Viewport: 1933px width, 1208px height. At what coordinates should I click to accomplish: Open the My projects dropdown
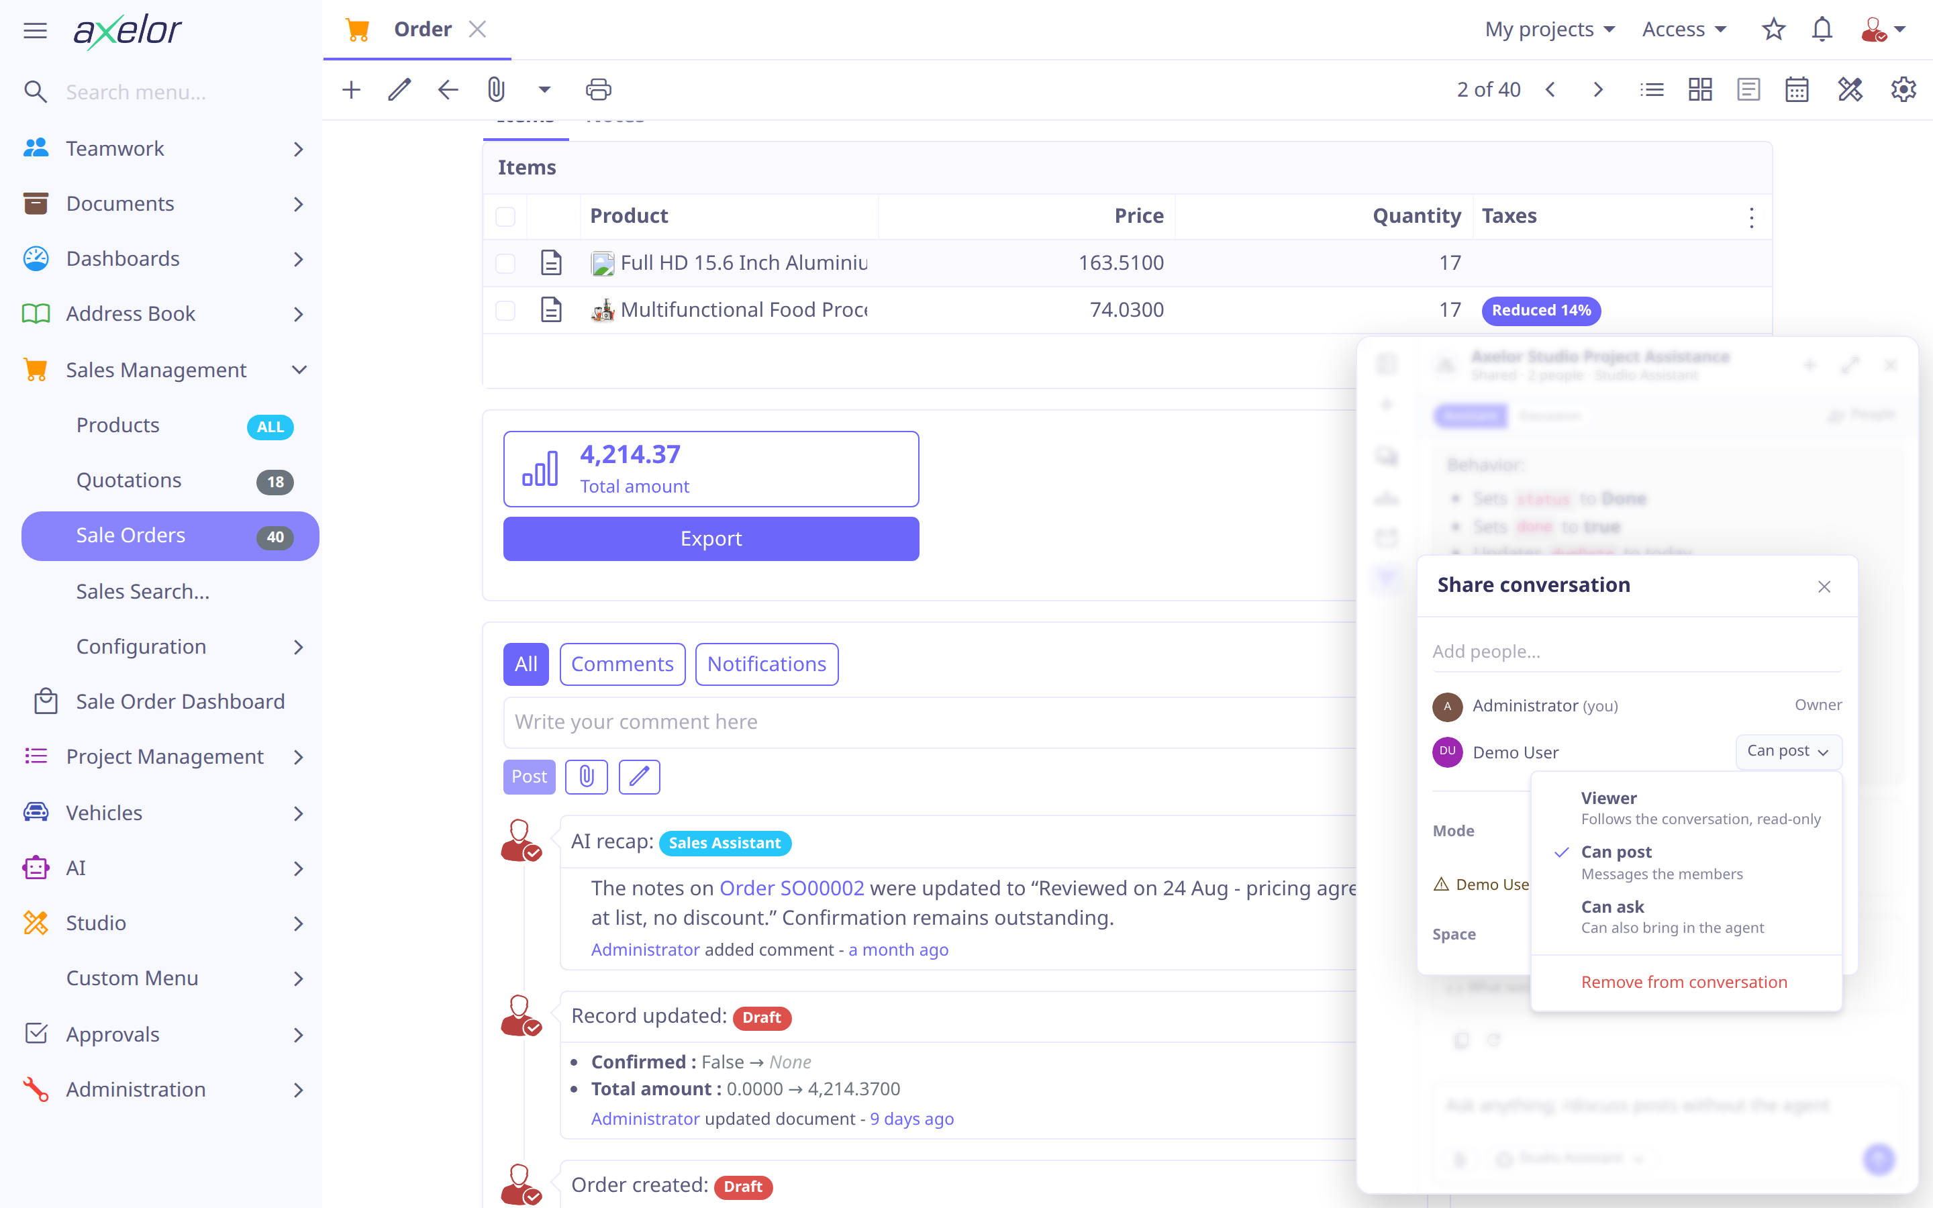point(1550,30)
